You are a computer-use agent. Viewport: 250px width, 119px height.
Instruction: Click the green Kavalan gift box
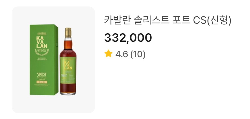click(44, 60)
